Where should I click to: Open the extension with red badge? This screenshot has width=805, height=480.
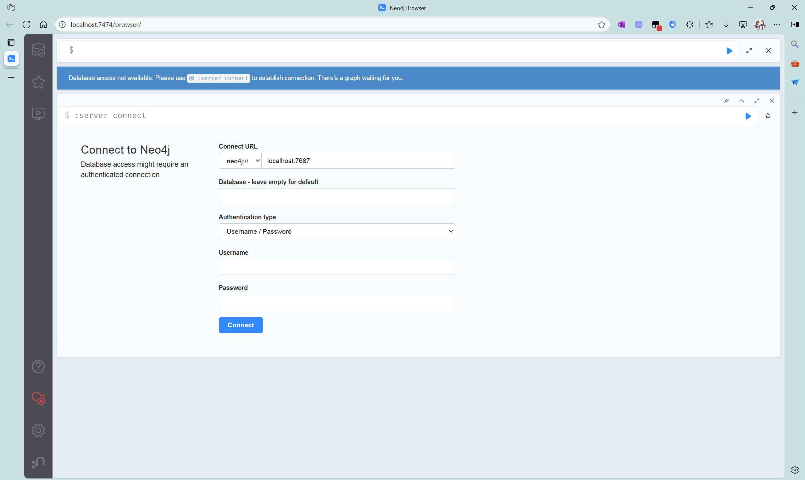click(656, 25)
